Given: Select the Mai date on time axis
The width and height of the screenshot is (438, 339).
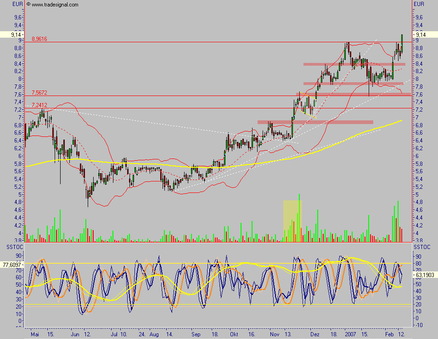Looking at the screenshot, I should (35, 335).
